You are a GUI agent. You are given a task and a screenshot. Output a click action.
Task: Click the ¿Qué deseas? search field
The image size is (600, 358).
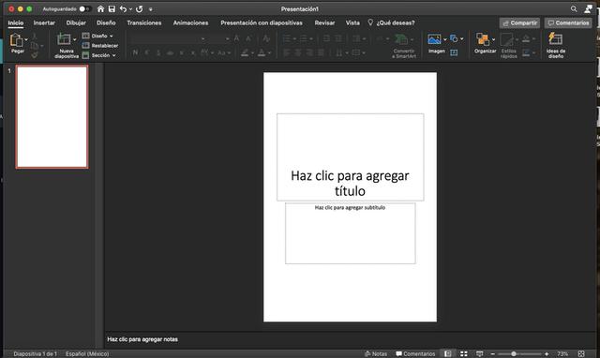pos(396,22)
